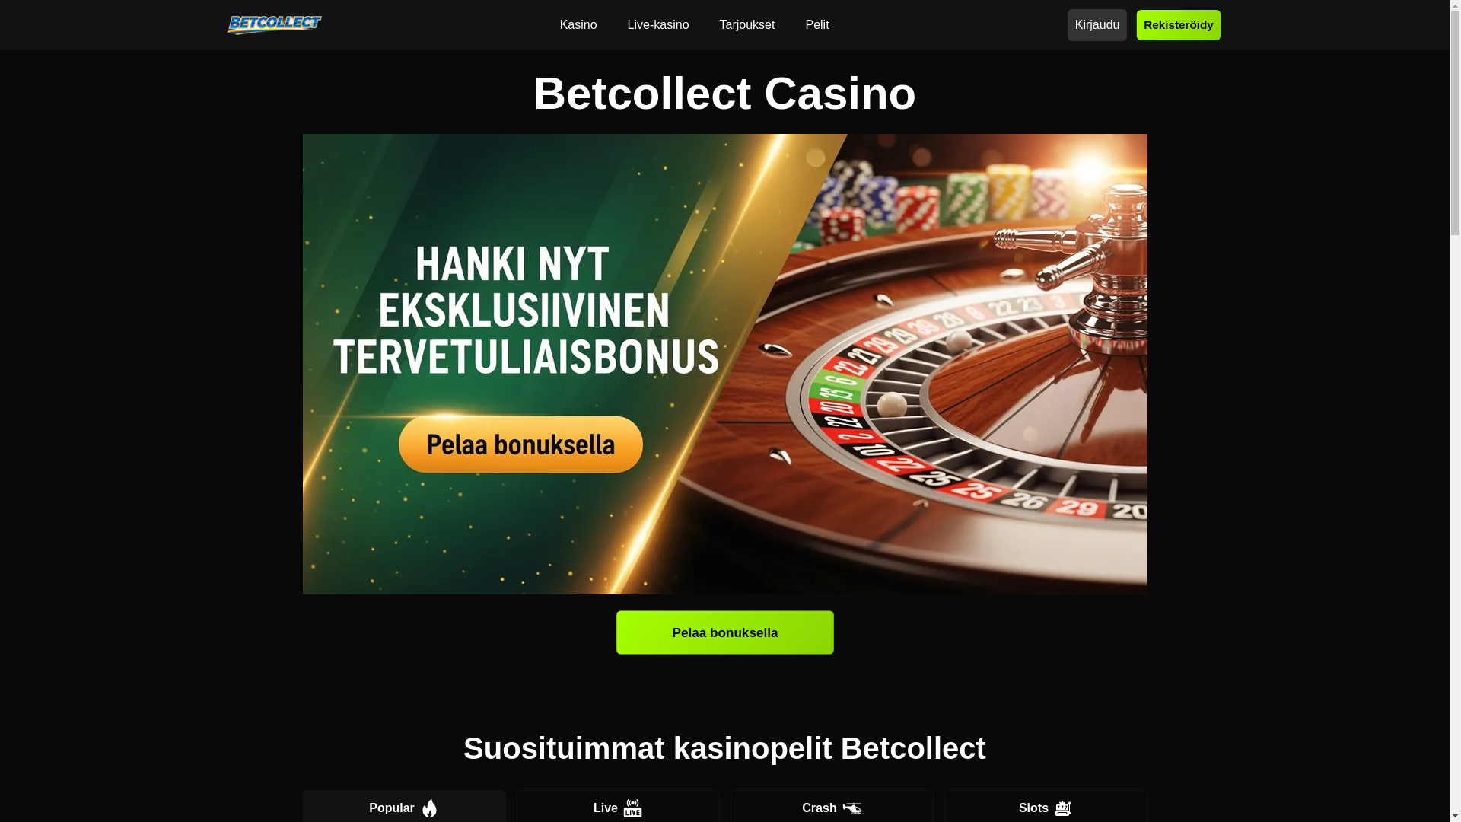Screen dimensions: 1461x822
Task: Click the Betcollect Casino heading
Action: coord(725,93)
